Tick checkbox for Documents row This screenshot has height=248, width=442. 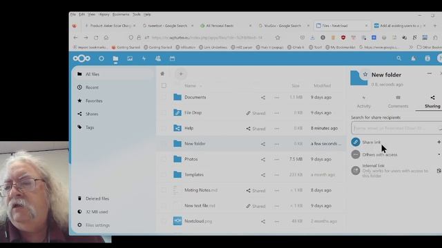click(164, 97)
